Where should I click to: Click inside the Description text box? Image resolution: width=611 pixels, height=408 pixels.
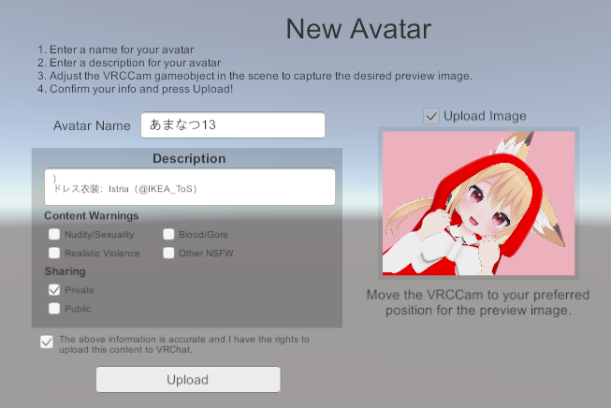coord(190,186)
